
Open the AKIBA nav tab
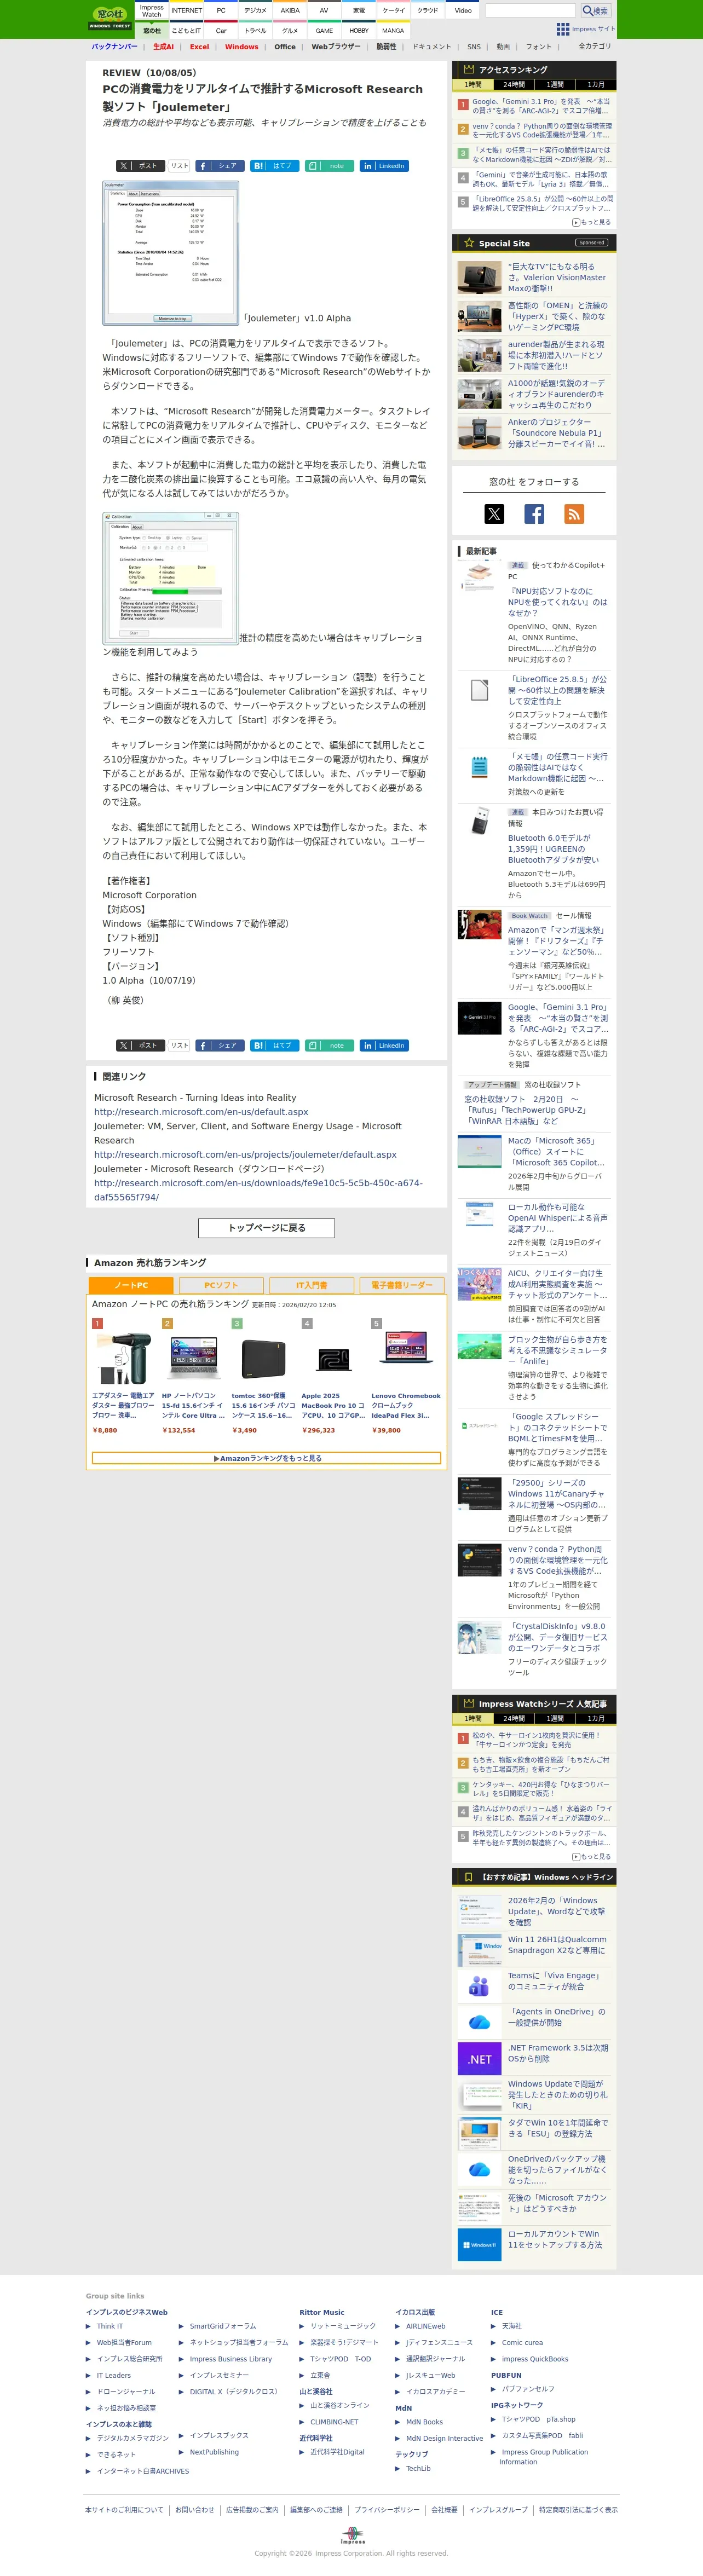[x=290, y=11]
